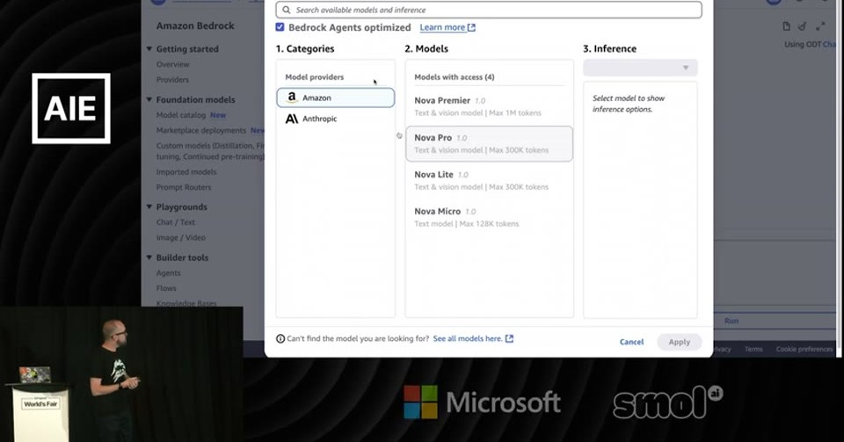The height and width of the screenshot is (442, 844).
Task: Collapse the Builder tools section
Action: (x=149, y=257)
